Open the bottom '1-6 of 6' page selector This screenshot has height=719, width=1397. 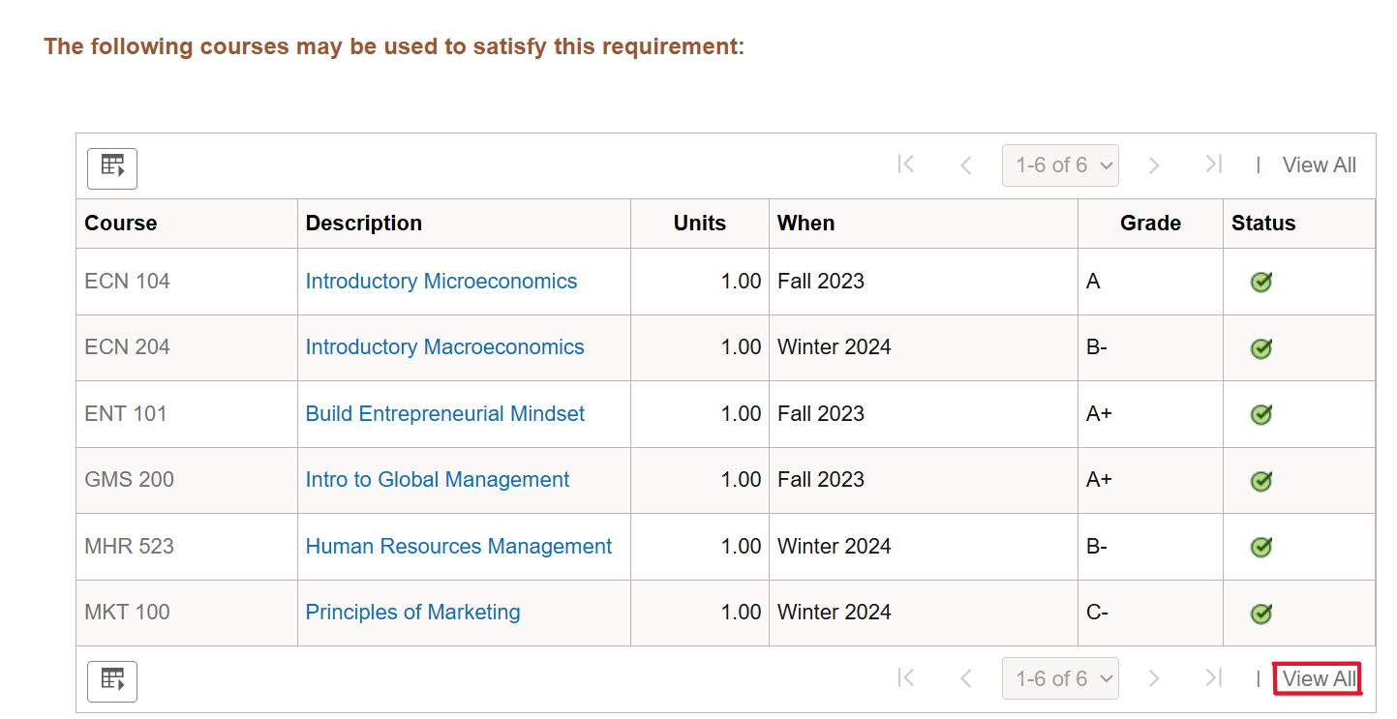click(x=1060, y=678)
